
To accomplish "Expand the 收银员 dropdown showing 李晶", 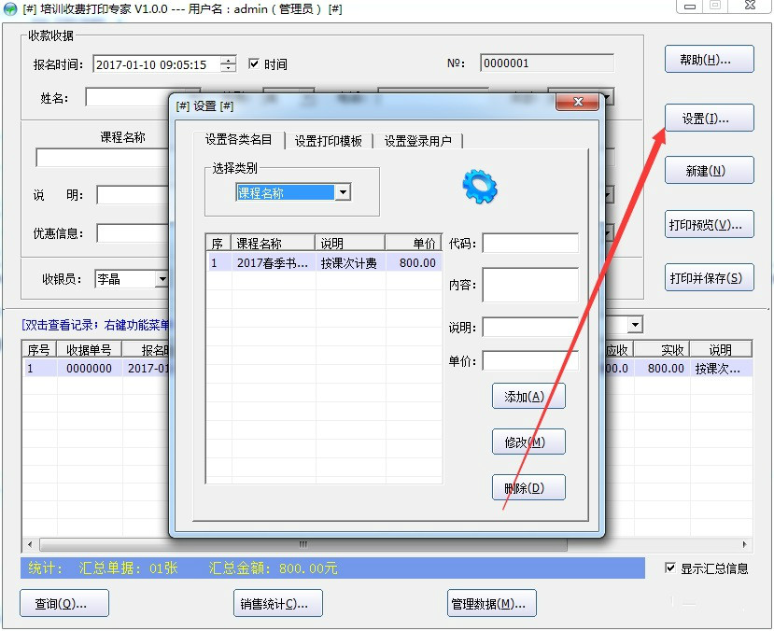I will (162, 279).
